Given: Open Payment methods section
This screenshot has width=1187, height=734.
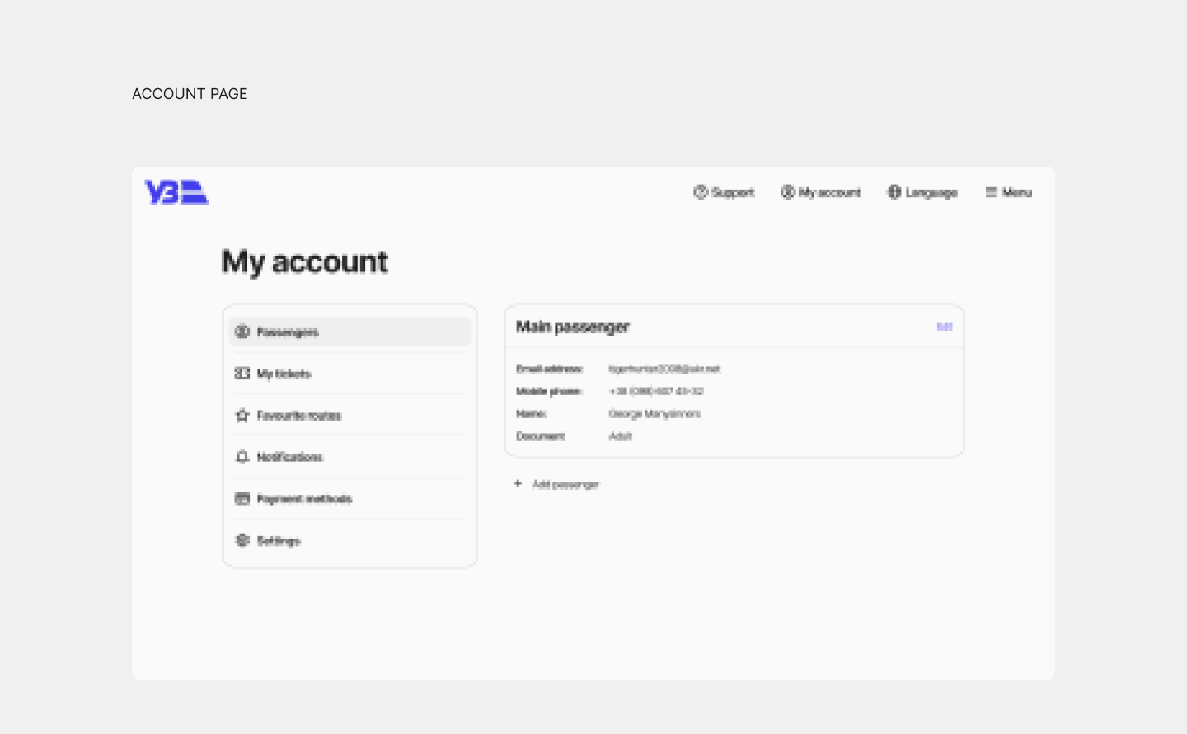Looking at the screenshot, I should click(x=304, y=499).
